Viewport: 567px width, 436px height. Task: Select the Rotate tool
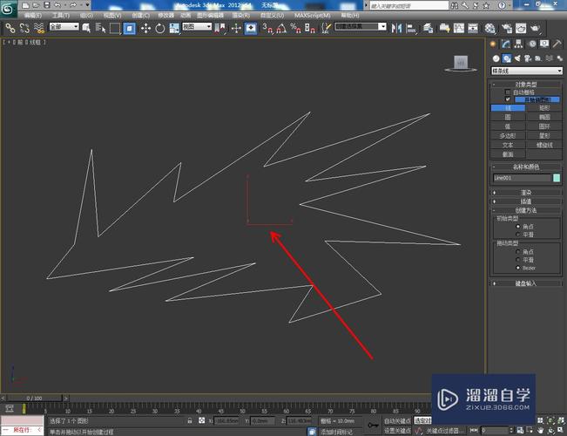point(160,28)
